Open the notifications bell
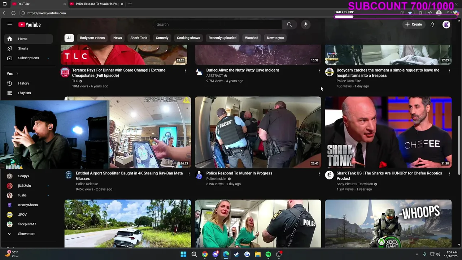The image size is (462, 260). (432, 25)
